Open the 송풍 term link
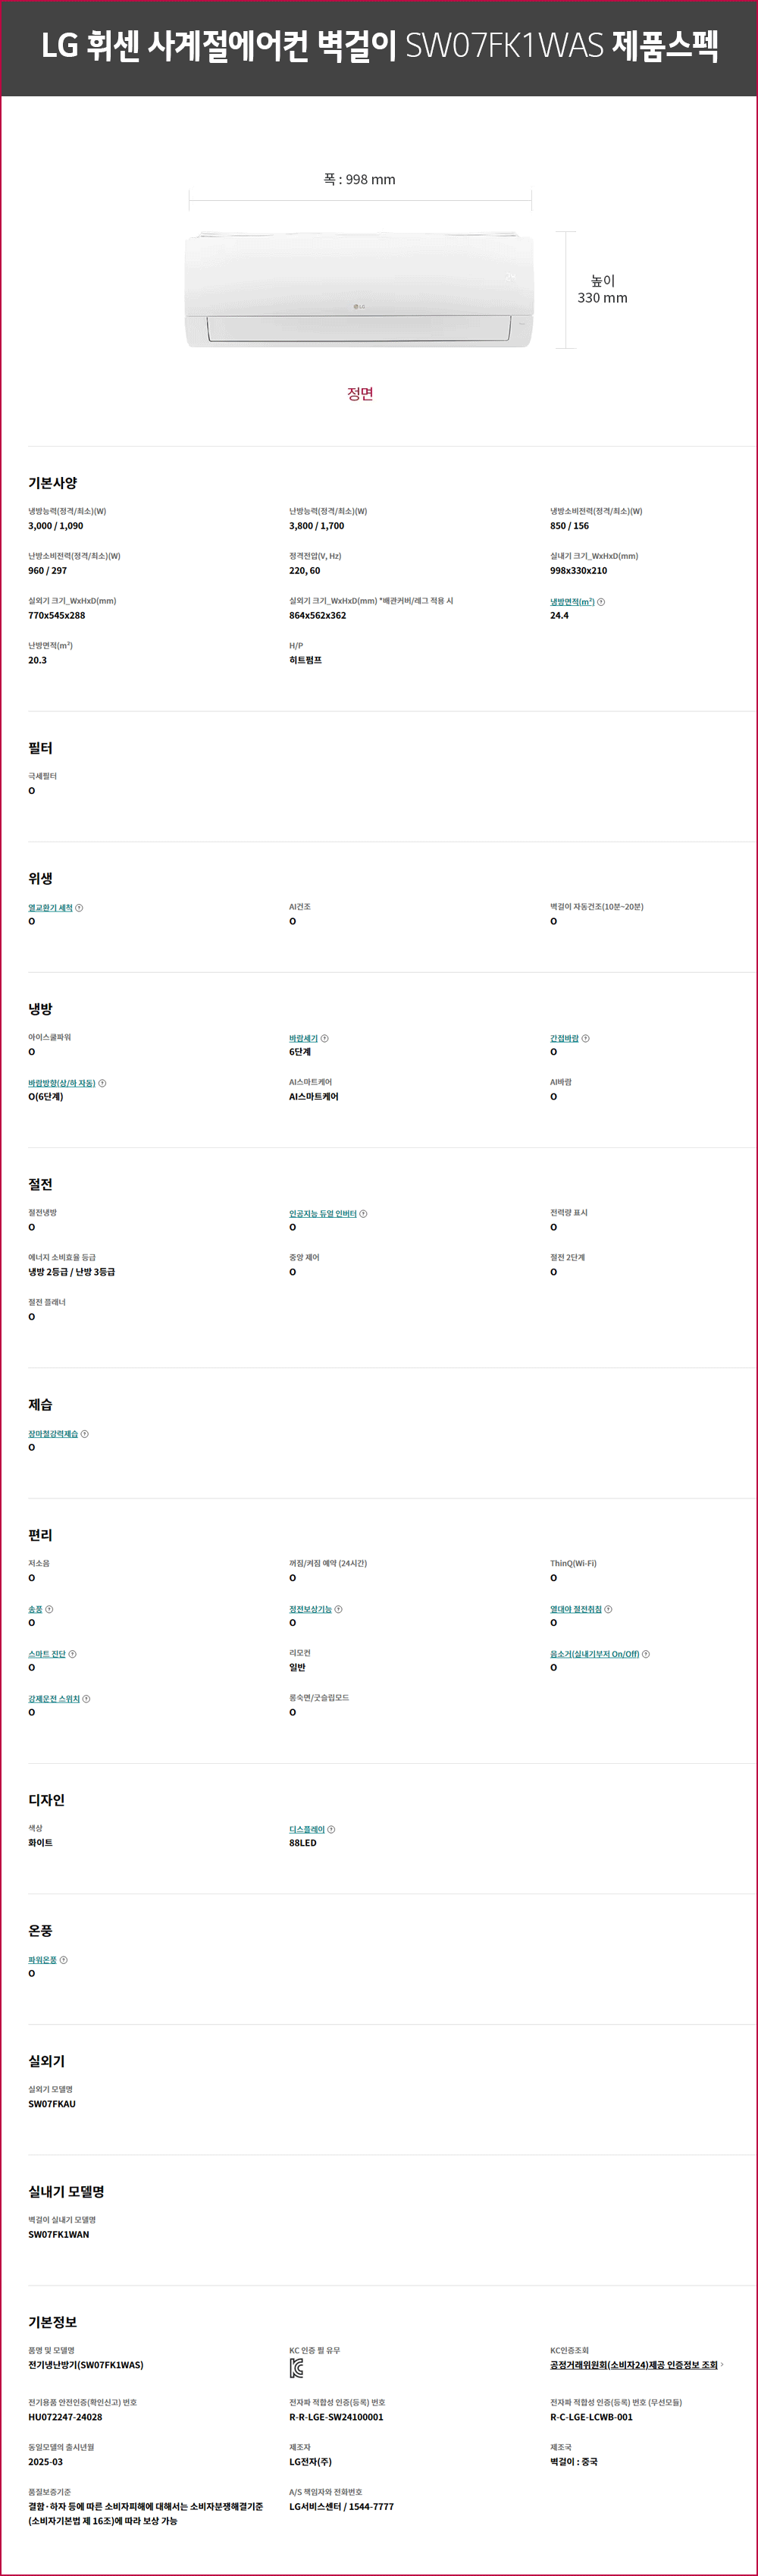The height and width of the screenshot is (2576, 758). click(x=35, y=1609)
